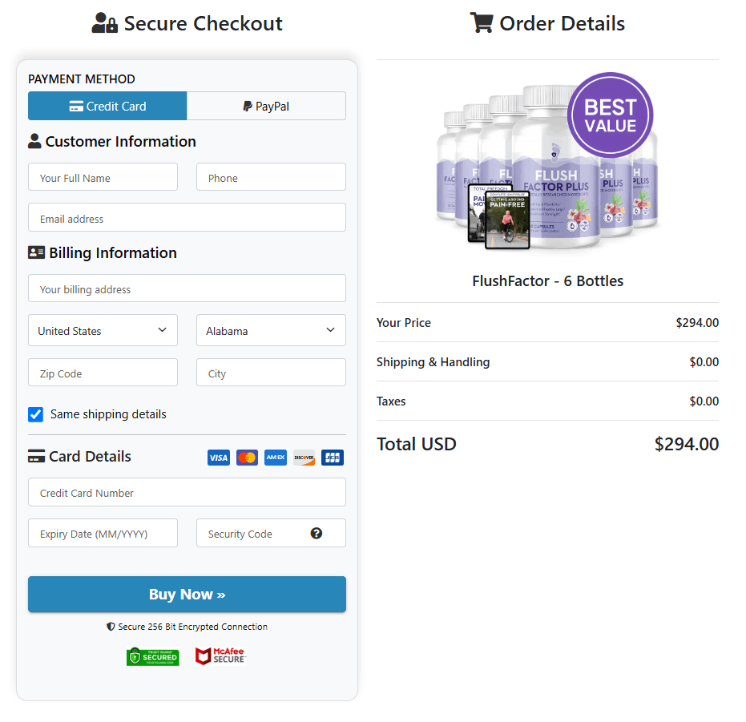Expand the Alabama state selector
The width and height of the screenshot is (746, 722).
click(x=271, y=330)
